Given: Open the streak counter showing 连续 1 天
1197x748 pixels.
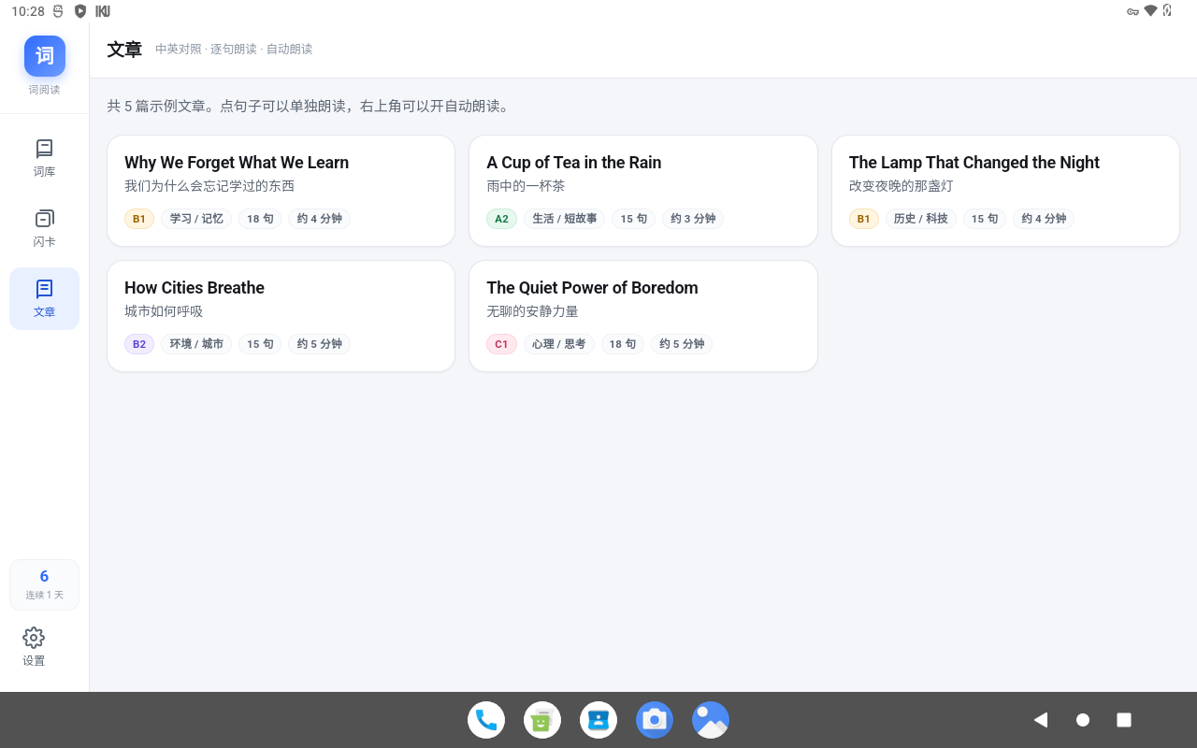Looking at the screenshot, I should point(44,584).
